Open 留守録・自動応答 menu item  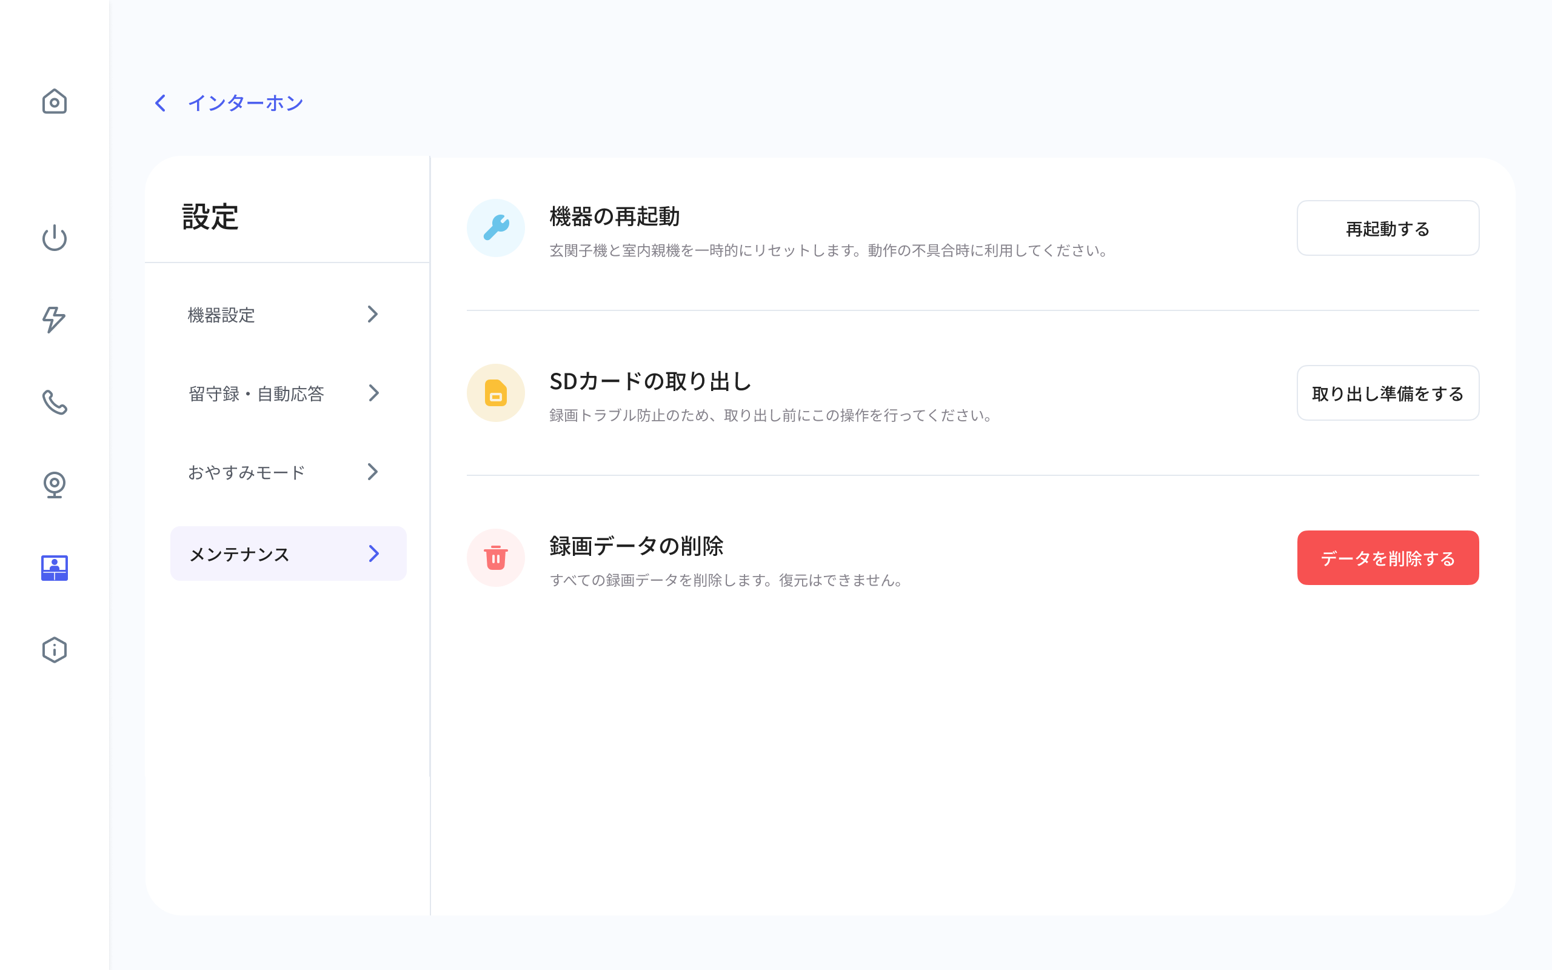(287, 393)
